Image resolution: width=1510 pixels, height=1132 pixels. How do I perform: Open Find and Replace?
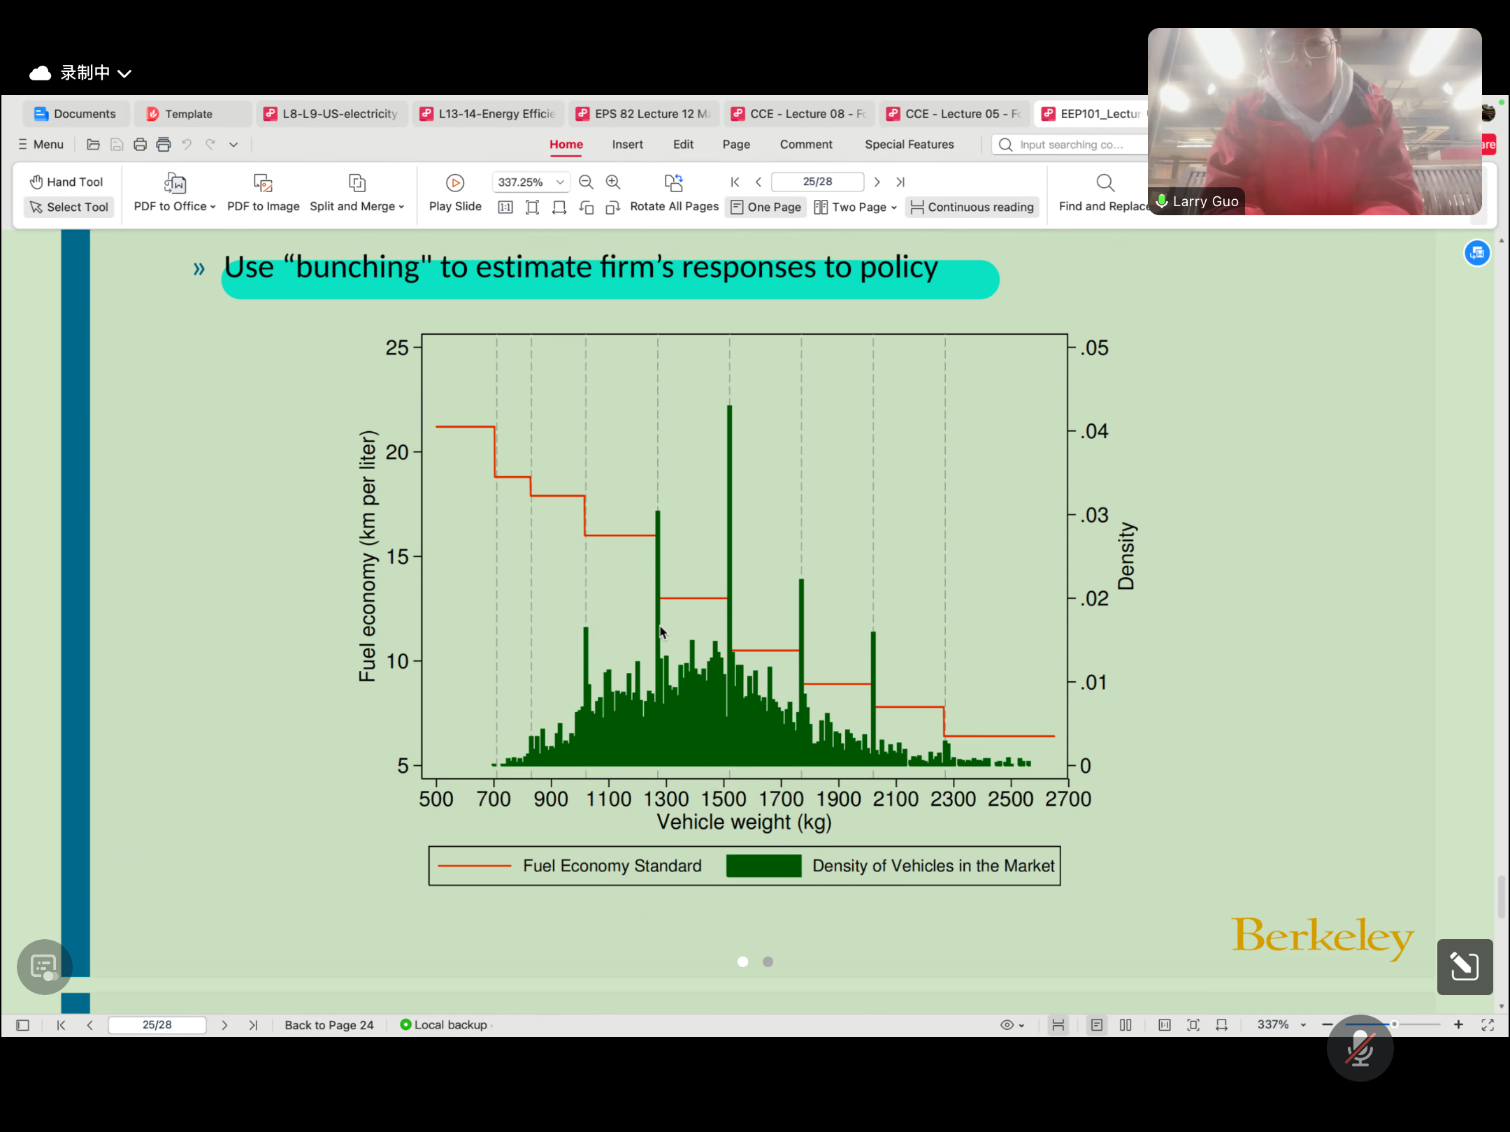(1105, 193)
